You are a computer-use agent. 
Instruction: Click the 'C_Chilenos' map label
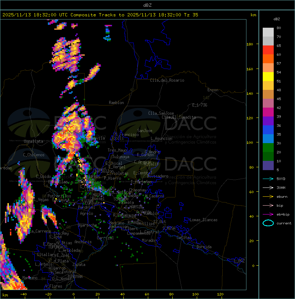(34, 155)
